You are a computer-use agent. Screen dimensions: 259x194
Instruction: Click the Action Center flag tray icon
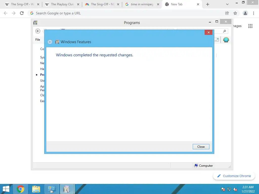click(223, 189)
